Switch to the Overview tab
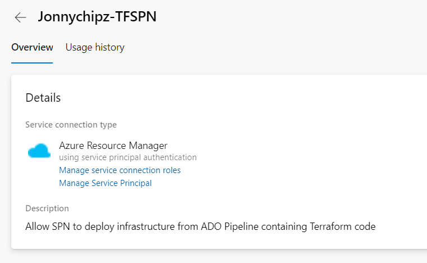 32,47
